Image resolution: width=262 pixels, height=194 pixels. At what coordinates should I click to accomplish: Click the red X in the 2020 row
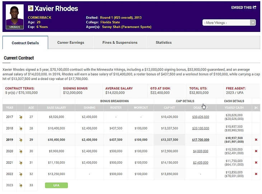[256, 151]
